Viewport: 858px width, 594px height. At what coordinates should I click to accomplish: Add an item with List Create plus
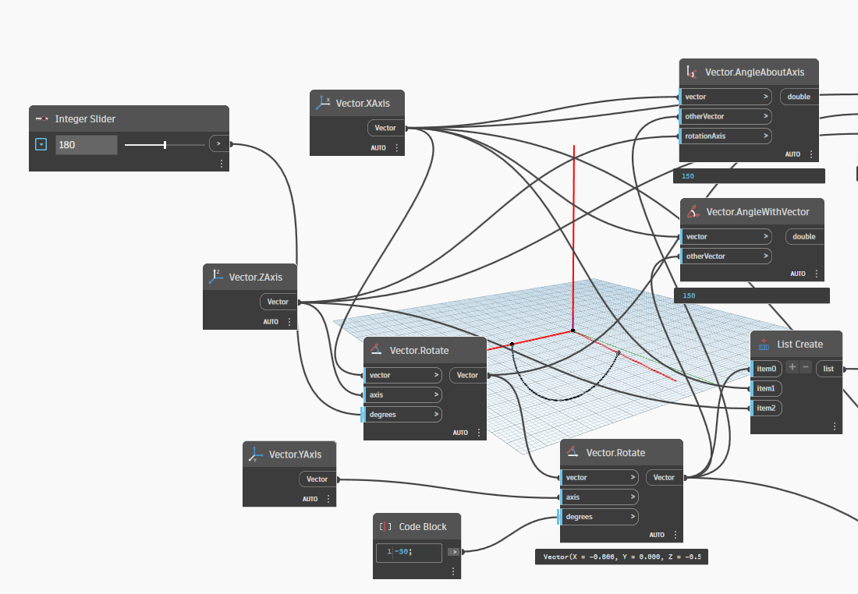792,367
